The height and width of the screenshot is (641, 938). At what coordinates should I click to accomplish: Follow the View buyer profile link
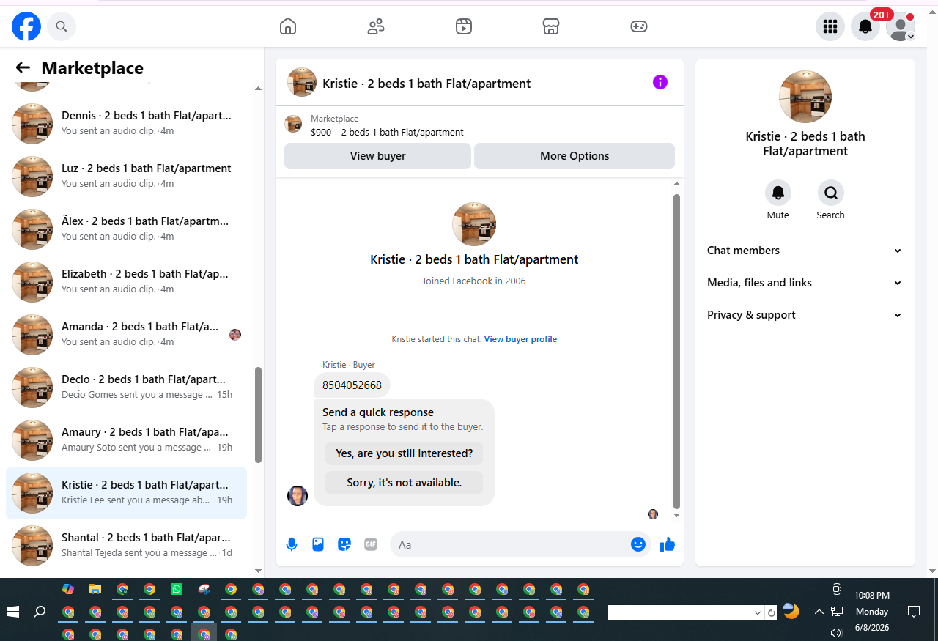pos(520,339)
